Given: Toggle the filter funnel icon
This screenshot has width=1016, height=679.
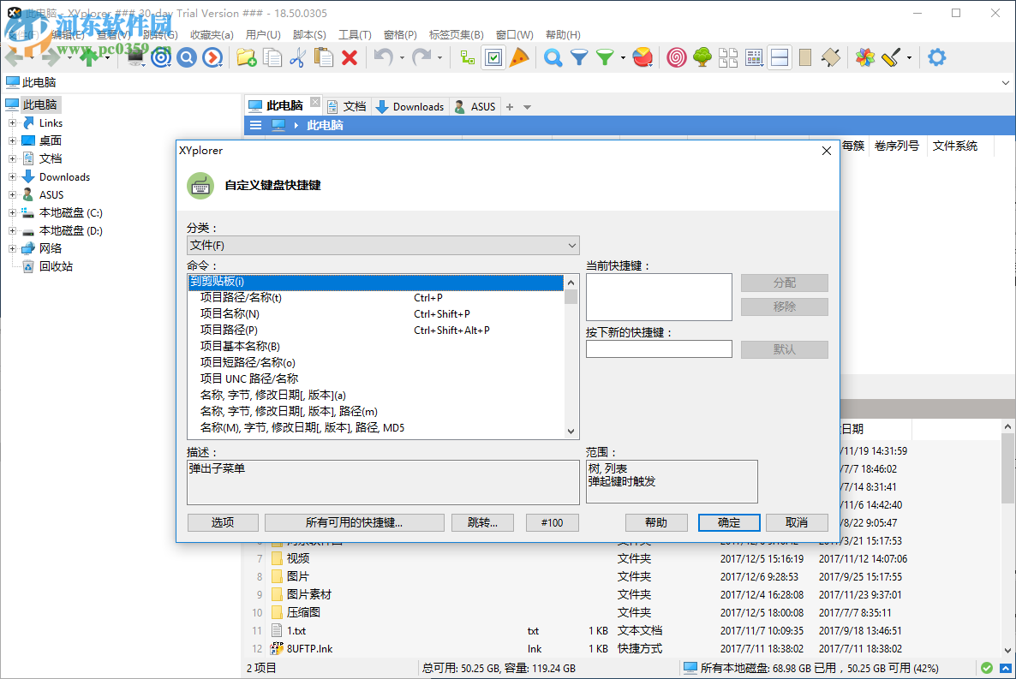Looking at the screenshot, I should [x=579, y=57].
